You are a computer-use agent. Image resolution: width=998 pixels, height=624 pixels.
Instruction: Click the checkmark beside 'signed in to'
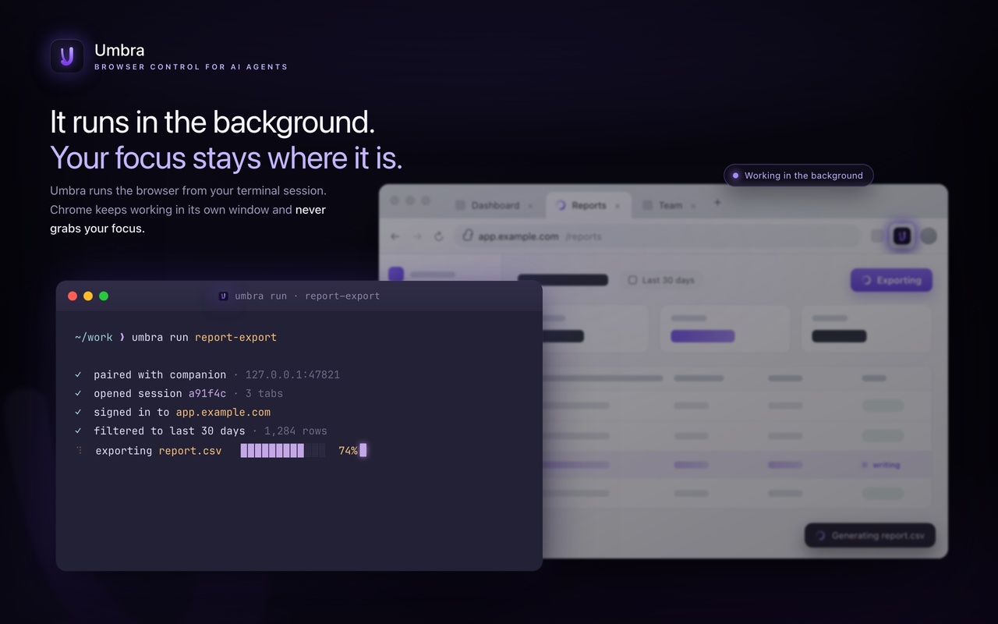(78, 412)
